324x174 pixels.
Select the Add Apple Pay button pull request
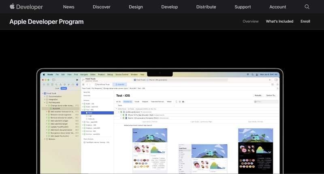click(60, 136)
